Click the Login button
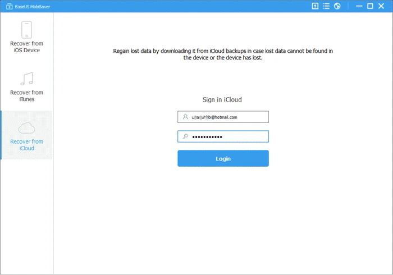This screenshot has width=393, height=275. [223, 158]
